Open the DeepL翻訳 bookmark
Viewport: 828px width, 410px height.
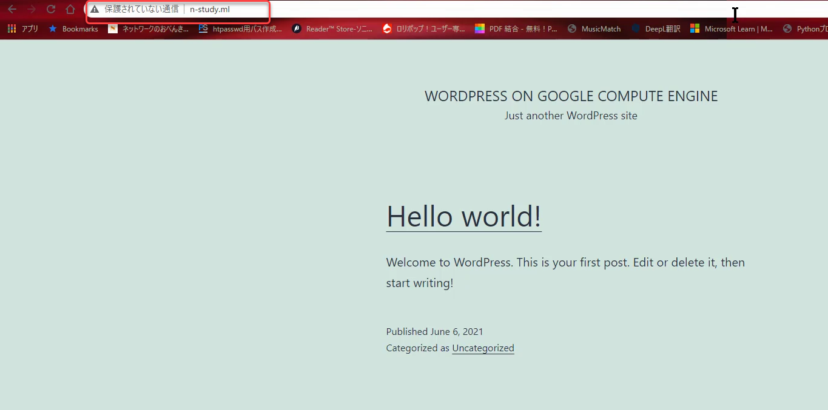pos(656,28)
